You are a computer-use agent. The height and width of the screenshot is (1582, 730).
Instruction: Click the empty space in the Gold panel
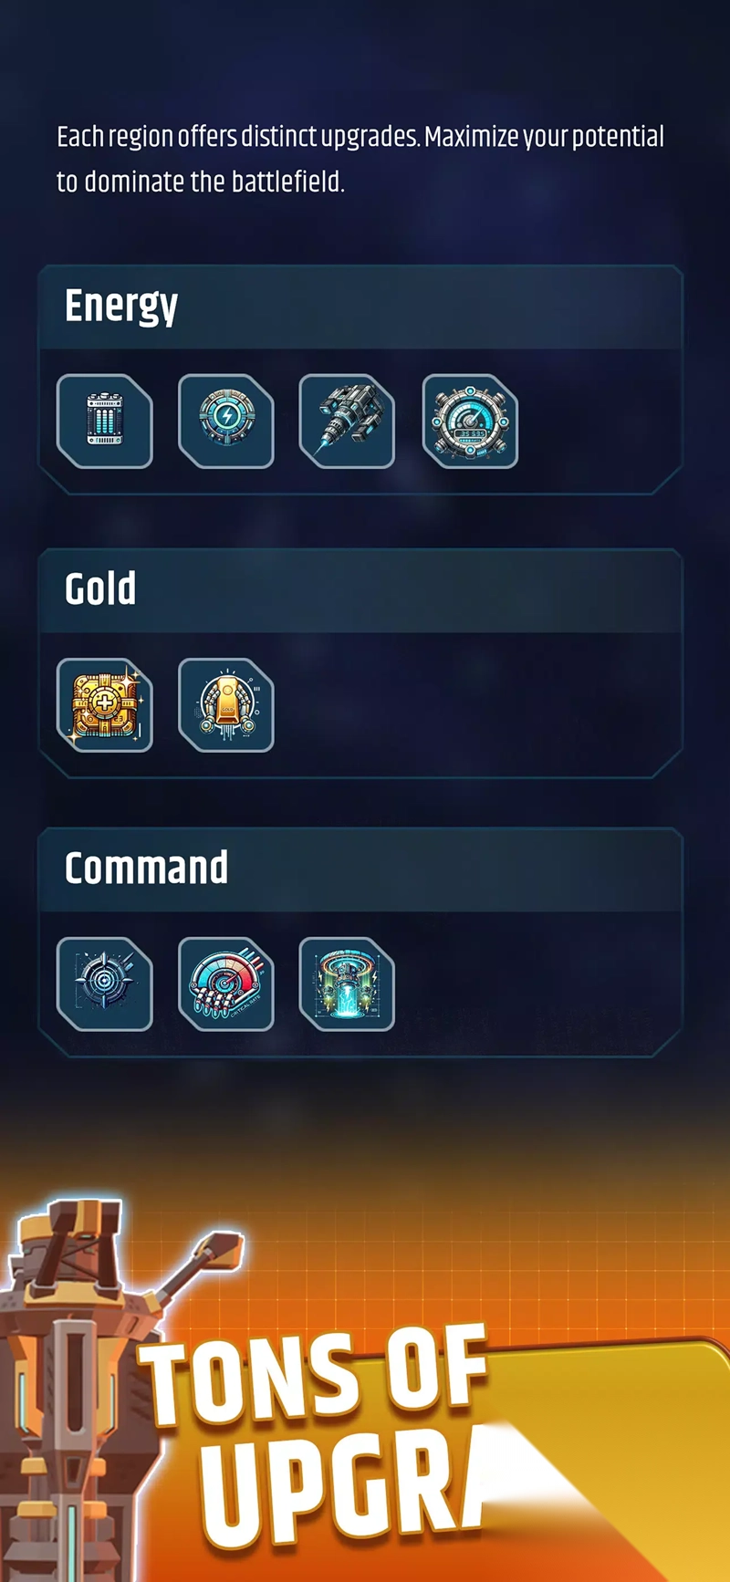tap(474, 705)
